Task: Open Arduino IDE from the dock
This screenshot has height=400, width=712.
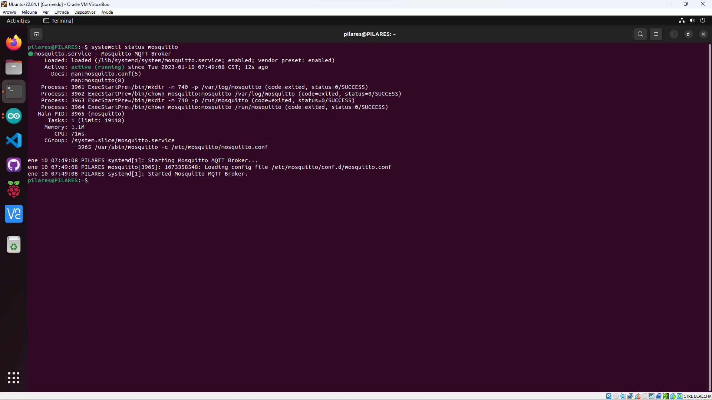Action: point(14,116)
